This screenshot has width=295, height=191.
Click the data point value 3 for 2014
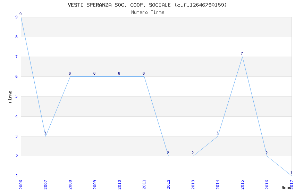tap(217, 133)
